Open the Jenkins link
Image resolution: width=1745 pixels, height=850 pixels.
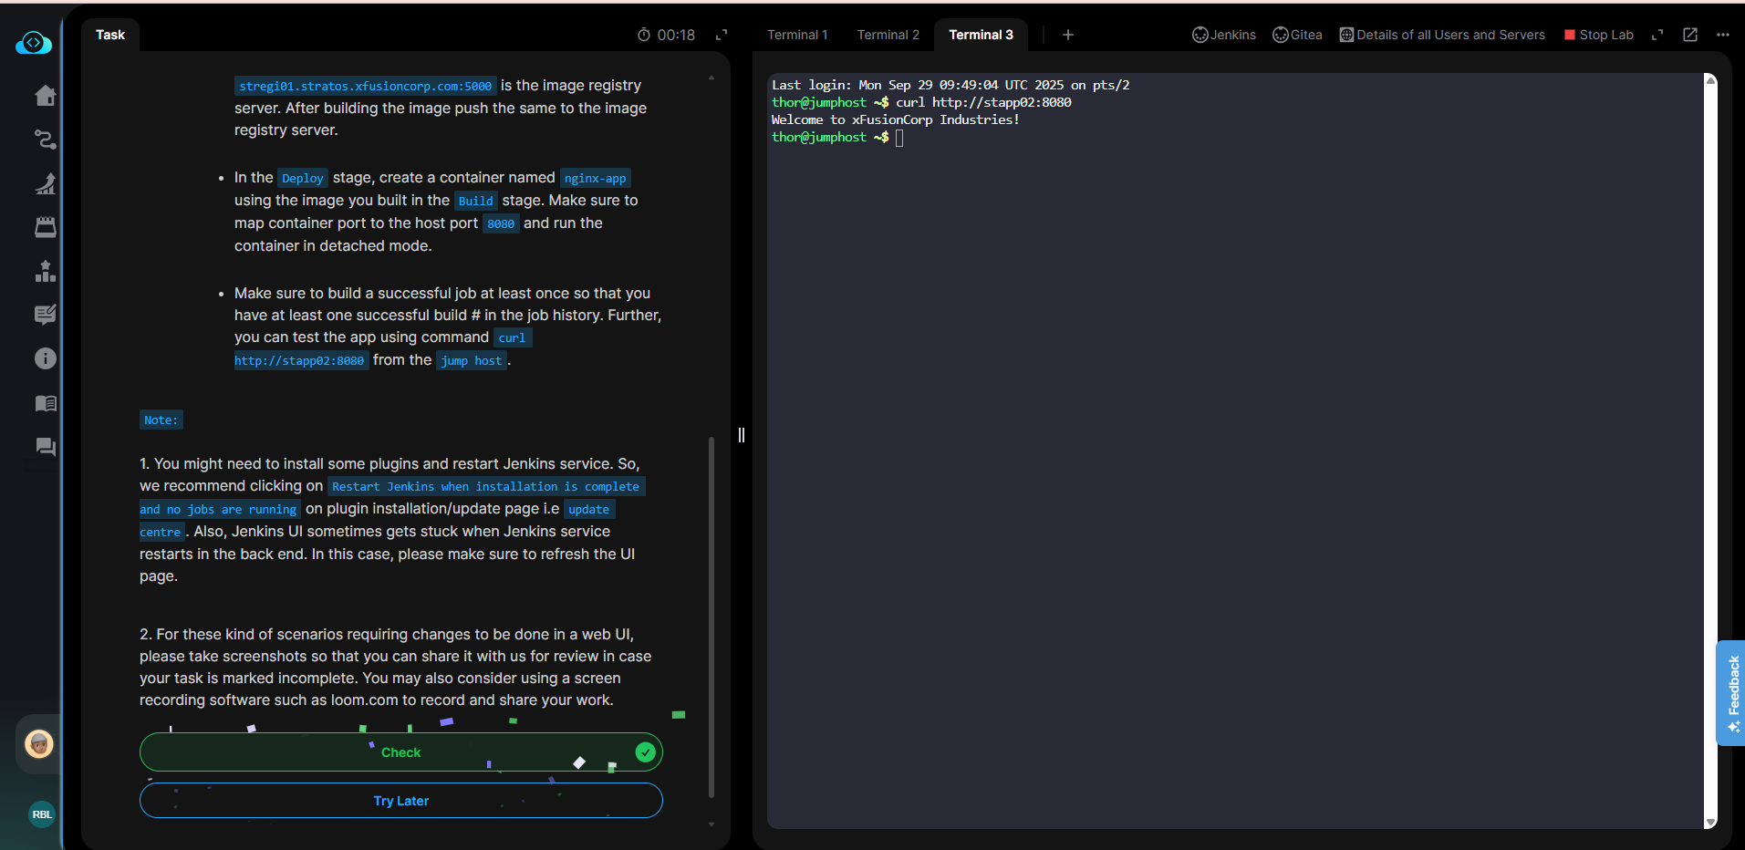pos(1223,35)
